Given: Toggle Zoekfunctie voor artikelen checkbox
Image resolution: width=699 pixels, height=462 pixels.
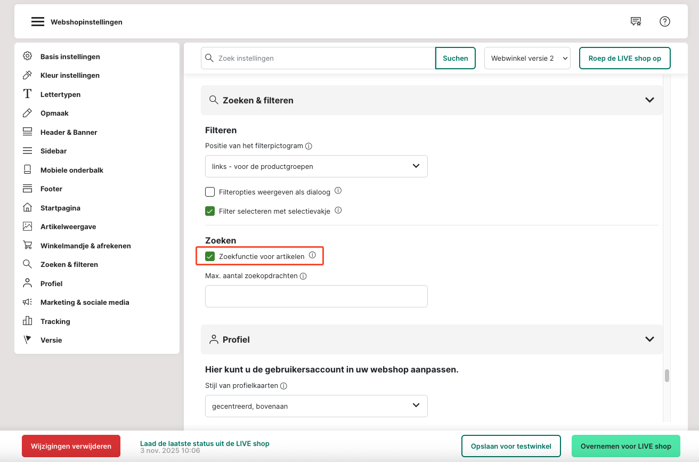Looking at the screenshot, I should 210,256.
